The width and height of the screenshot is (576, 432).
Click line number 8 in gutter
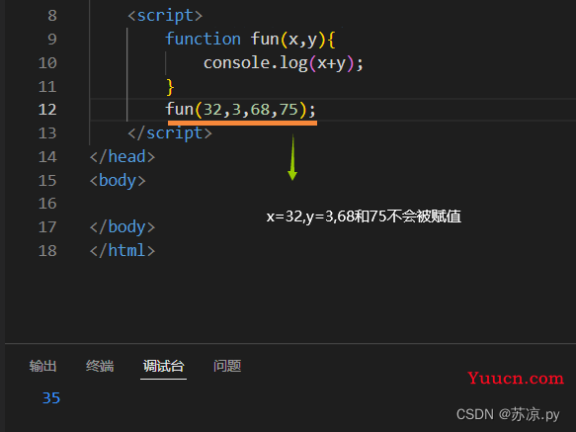pos(52,16)
